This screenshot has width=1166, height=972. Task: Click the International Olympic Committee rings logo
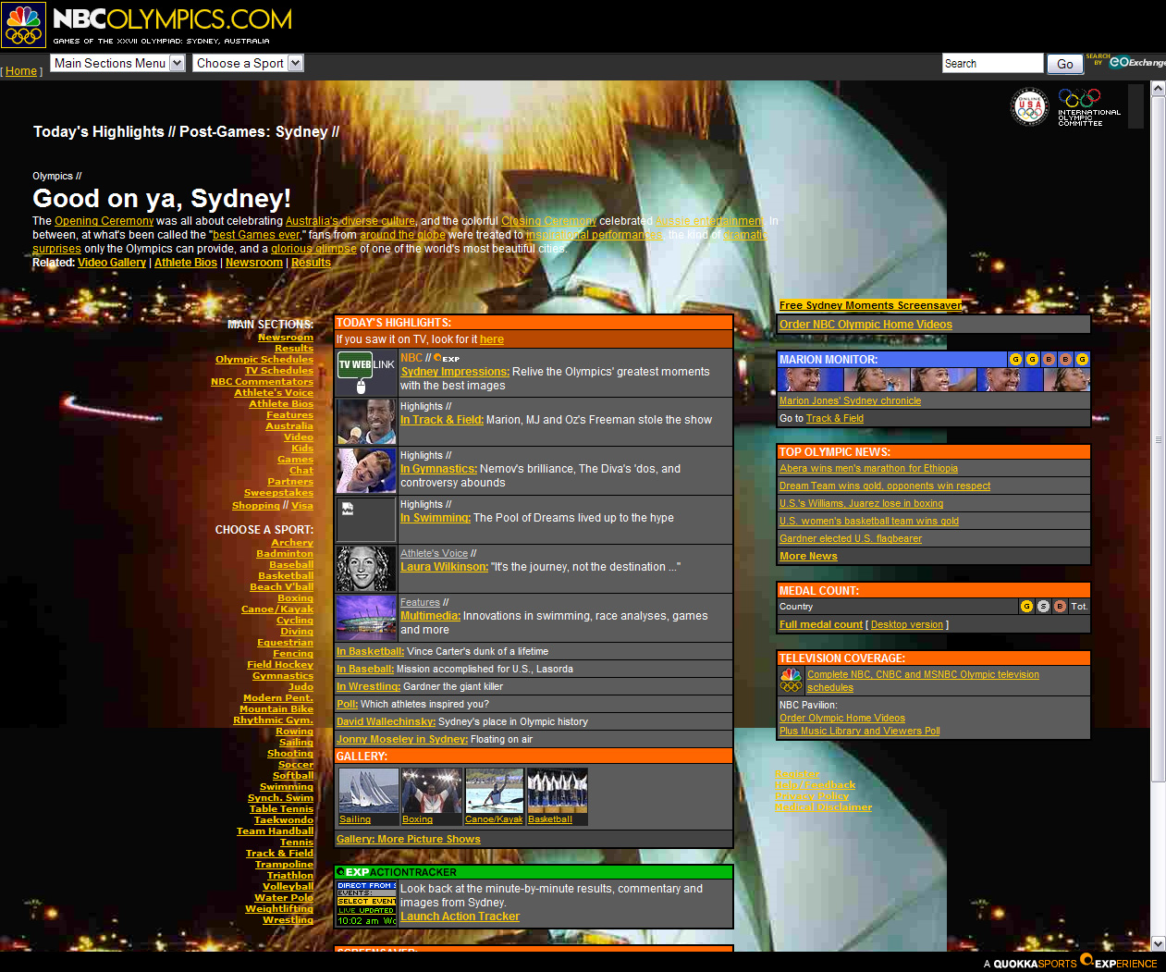1088,107
